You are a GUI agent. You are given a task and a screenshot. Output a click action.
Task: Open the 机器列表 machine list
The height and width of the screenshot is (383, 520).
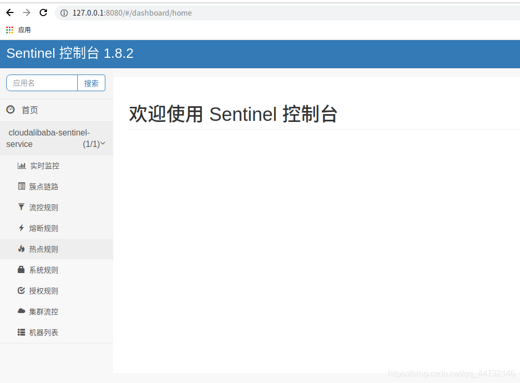pos(44,332)
